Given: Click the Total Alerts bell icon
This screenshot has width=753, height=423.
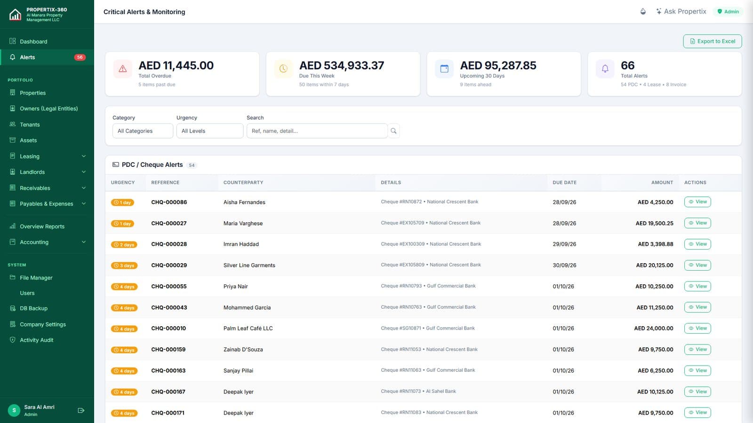Looking at the screenshot, I should [x=605, y=69].
